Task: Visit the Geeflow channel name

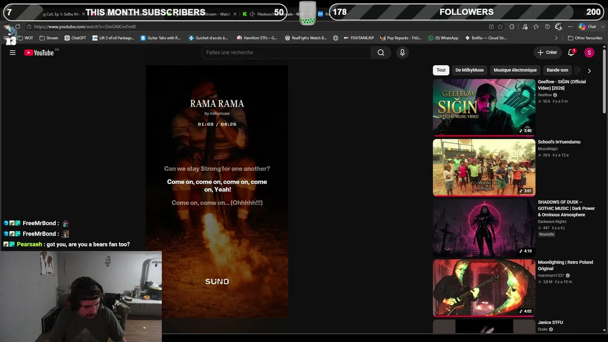Action: pos(545,95)
